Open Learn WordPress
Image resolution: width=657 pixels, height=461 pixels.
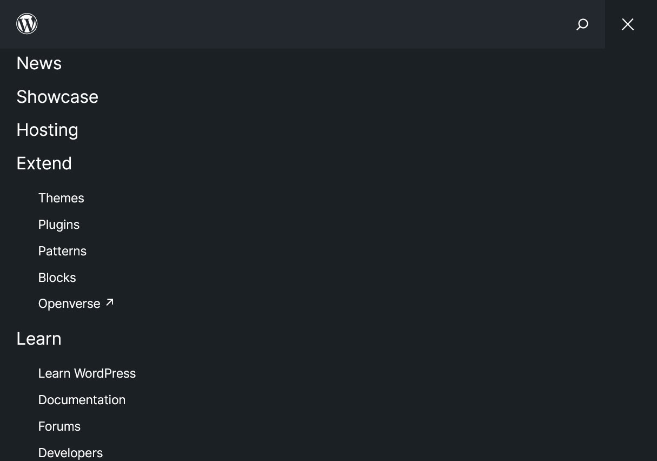click(87, 373)
